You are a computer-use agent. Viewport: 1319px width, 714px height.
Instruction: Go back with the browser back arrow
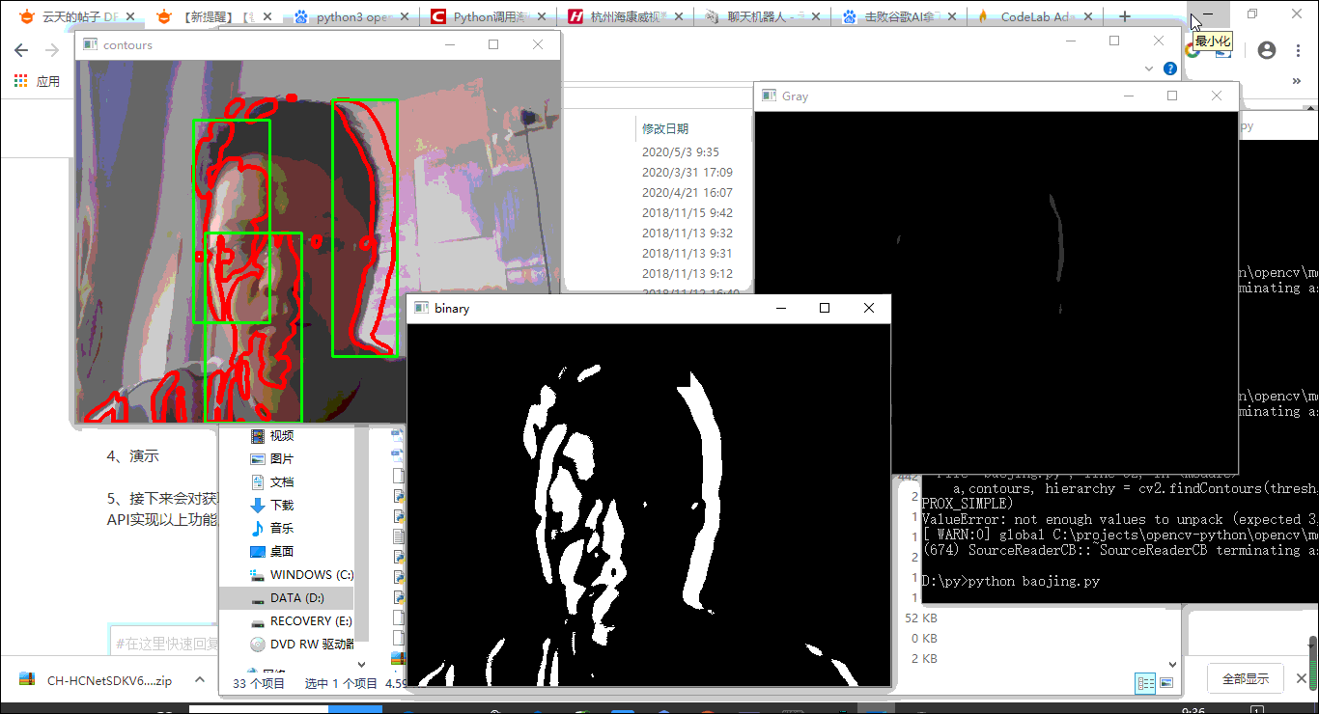[x=21, y=50]
